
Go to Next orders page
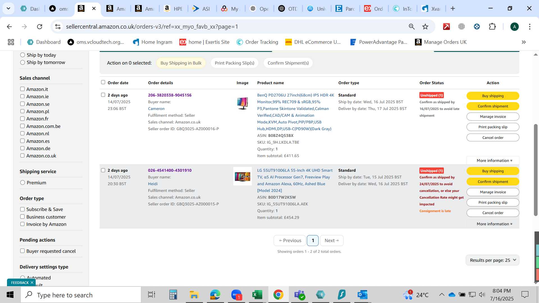[332, 240]
